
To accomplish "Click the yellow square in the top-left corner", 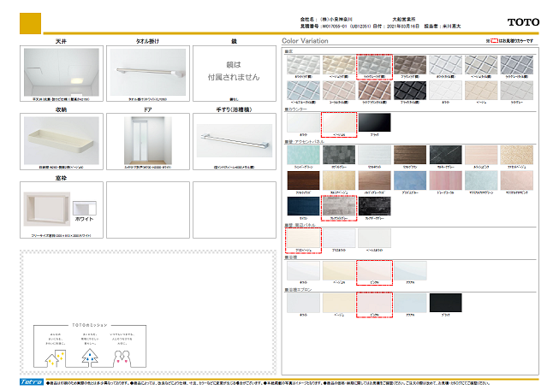I will tap(31, 21).
